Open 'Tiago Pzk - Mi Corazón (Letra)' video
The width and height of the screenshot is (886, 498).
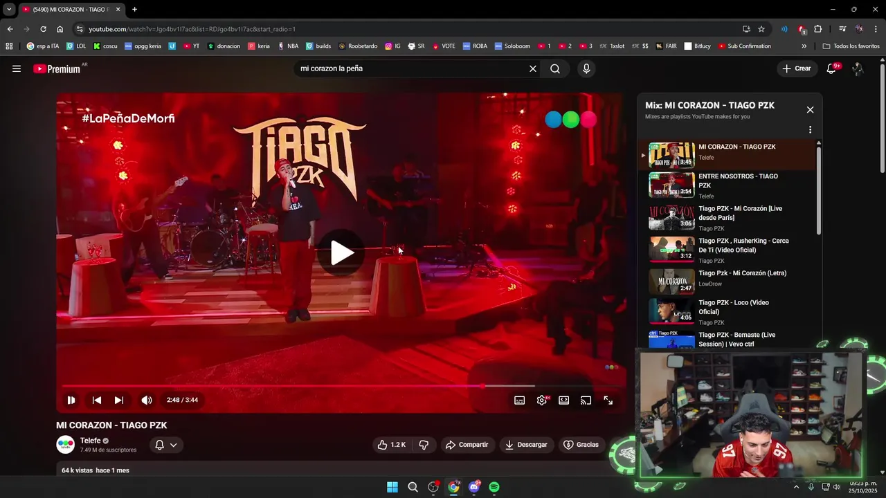pyautogui.click(x=728, y=282)
